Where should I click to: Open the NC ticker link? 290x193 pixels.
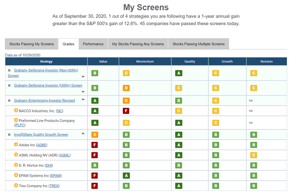click(x=60, y=111)
